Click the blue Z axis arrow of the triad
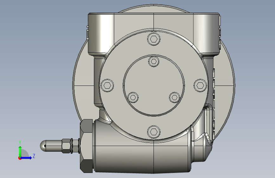275x178 pixels. point(26,158)
